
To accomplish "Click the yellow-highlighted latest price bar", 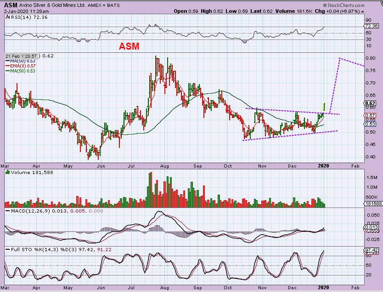I will tap(324, 107).
